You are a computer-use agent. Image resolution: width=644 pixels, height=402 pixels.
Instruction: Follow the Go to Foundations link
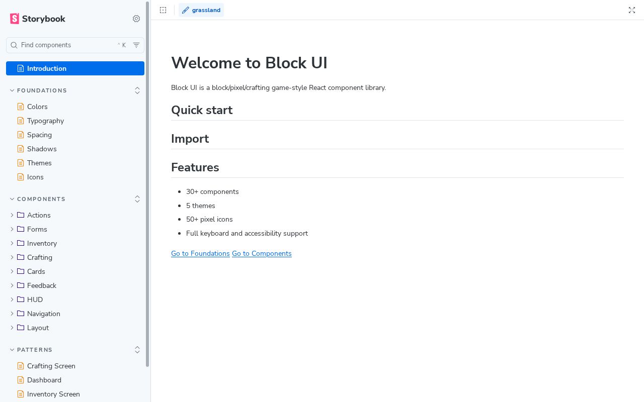tap(200, 254)
